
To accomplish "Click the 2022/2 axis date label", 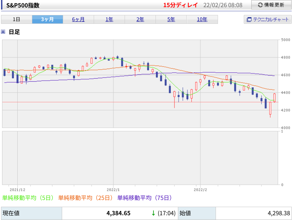I will point(200,190).
